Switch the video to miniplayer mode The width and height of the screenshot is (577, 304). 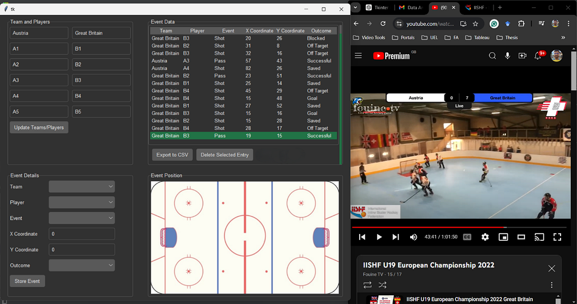(503, 236)
